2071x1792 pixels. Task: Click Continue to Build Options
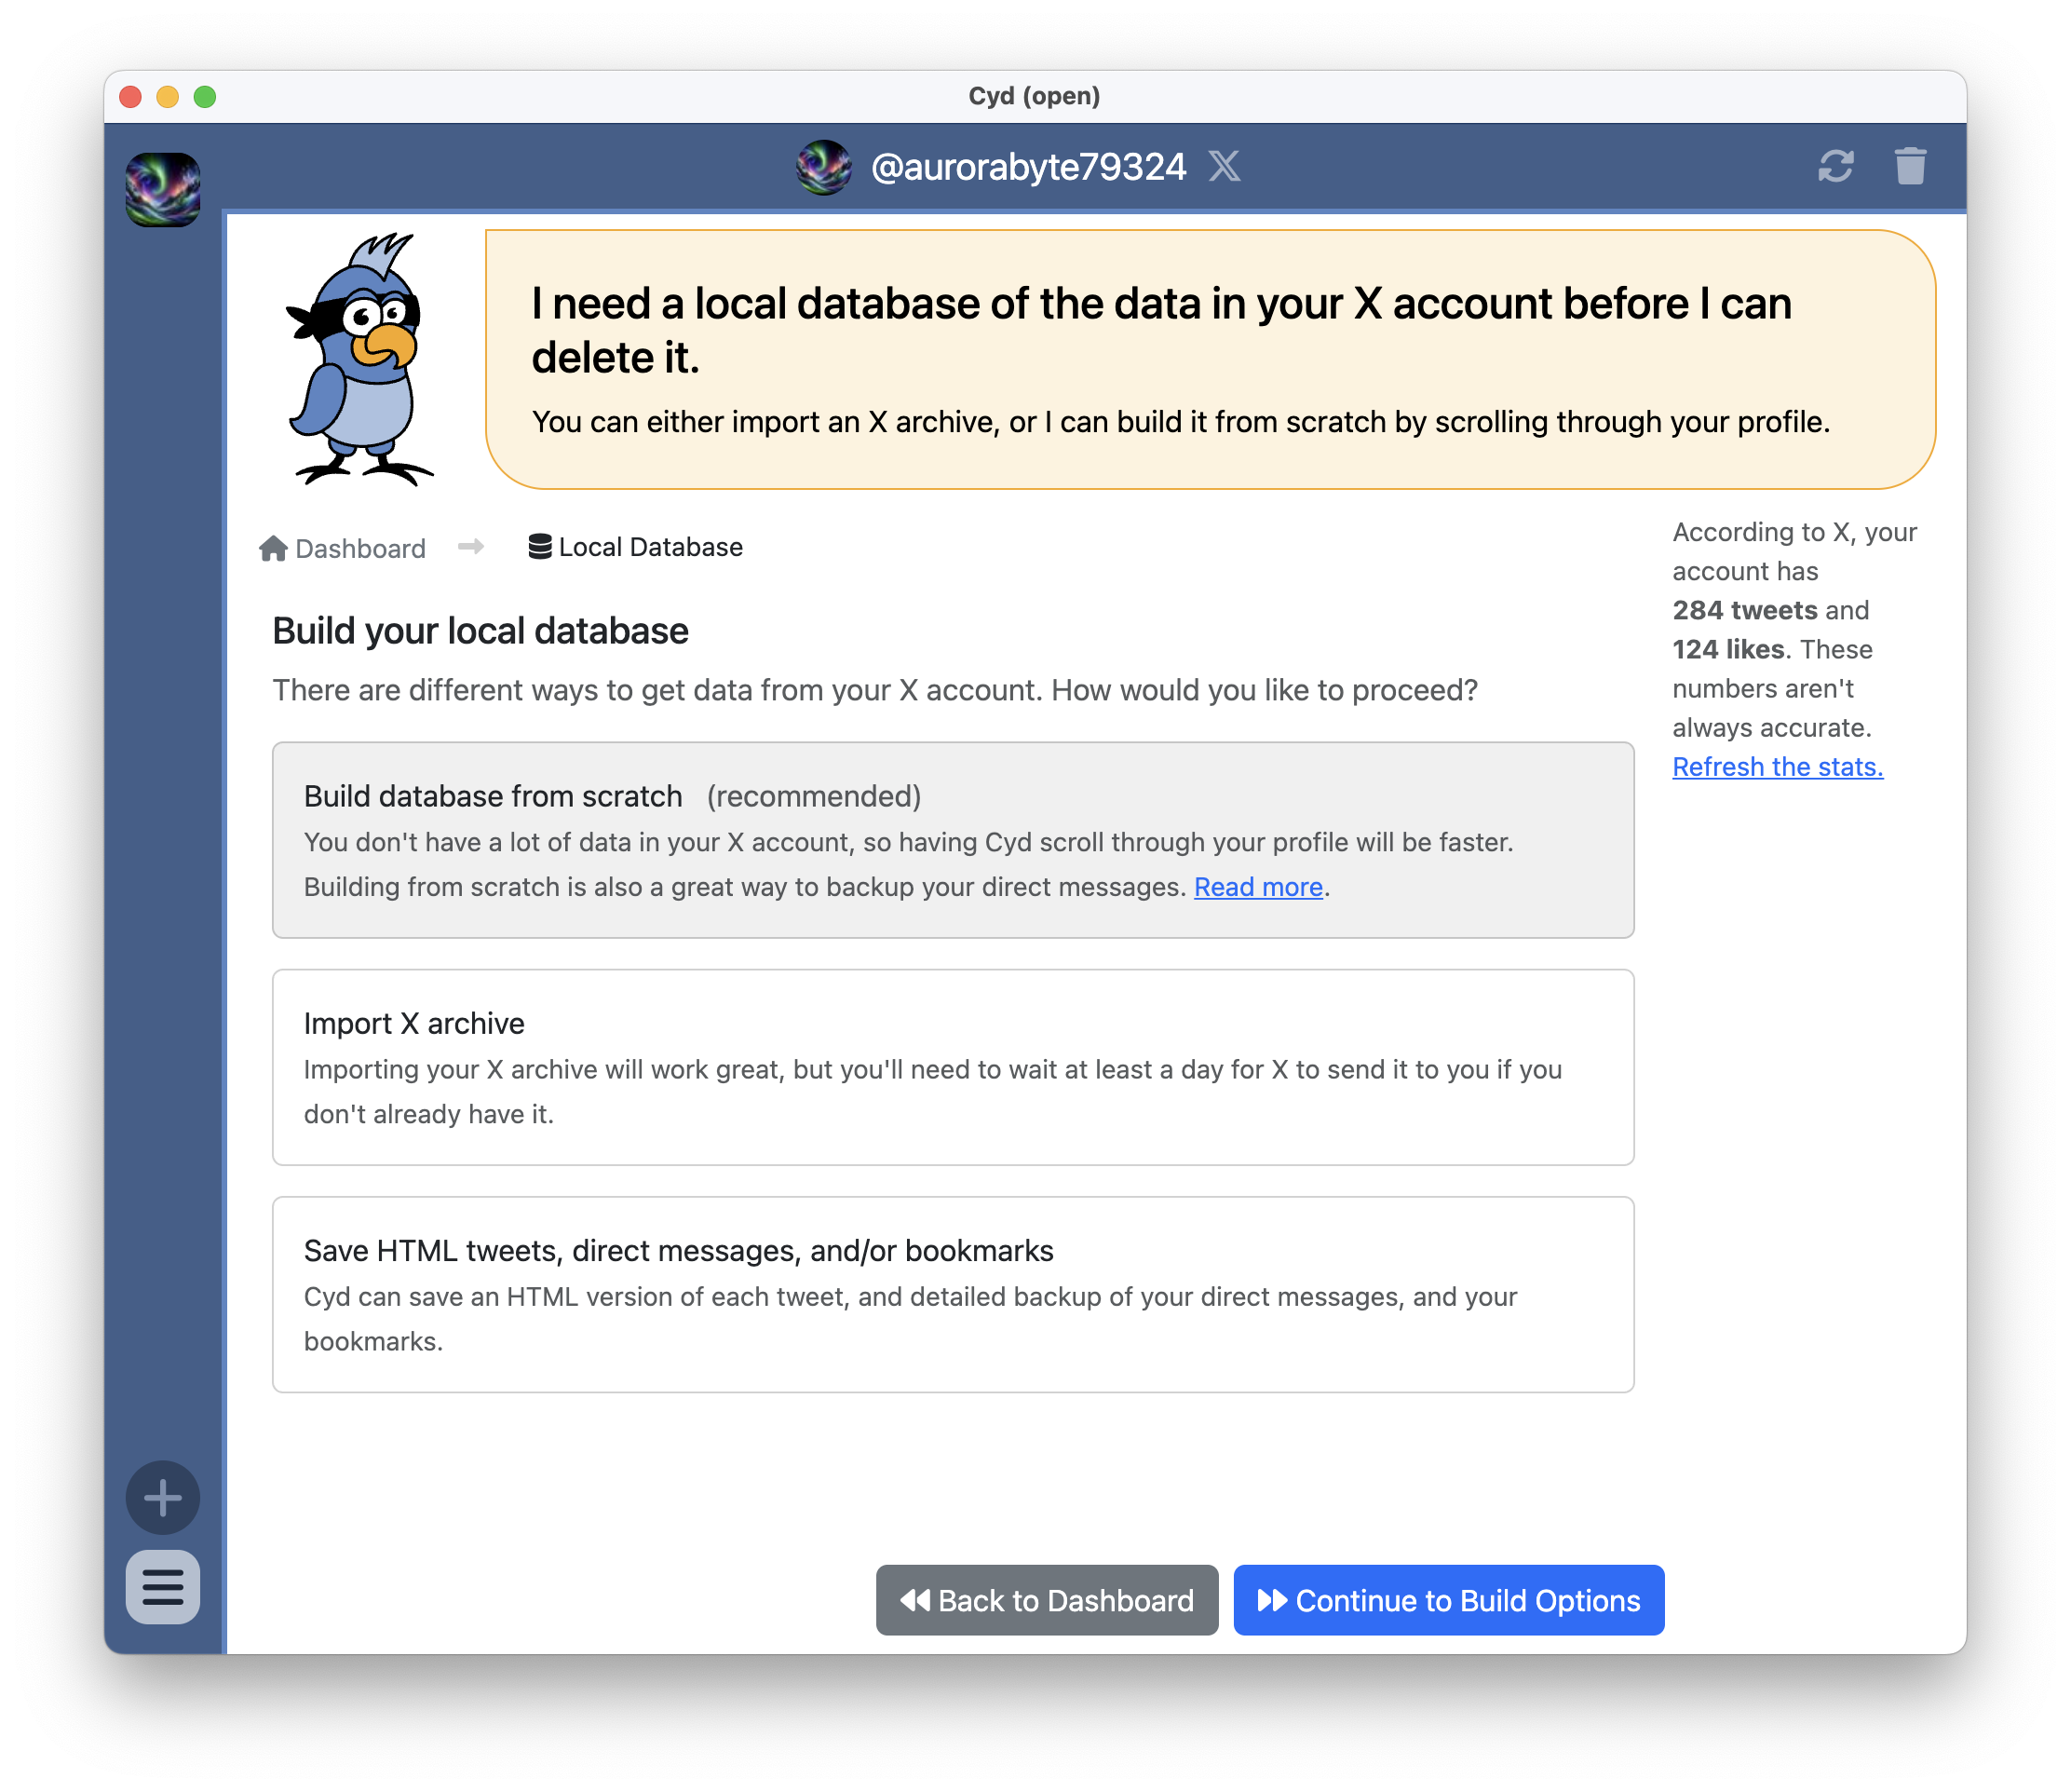tap(1447, 1600)
